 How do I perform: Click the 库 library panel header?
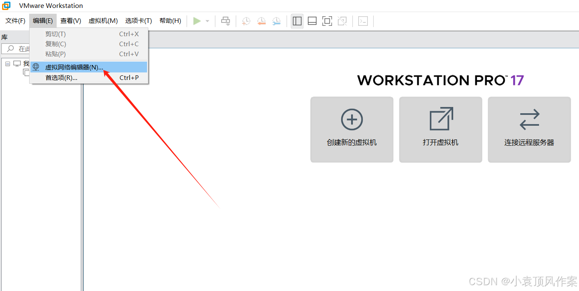click(5, 37)
